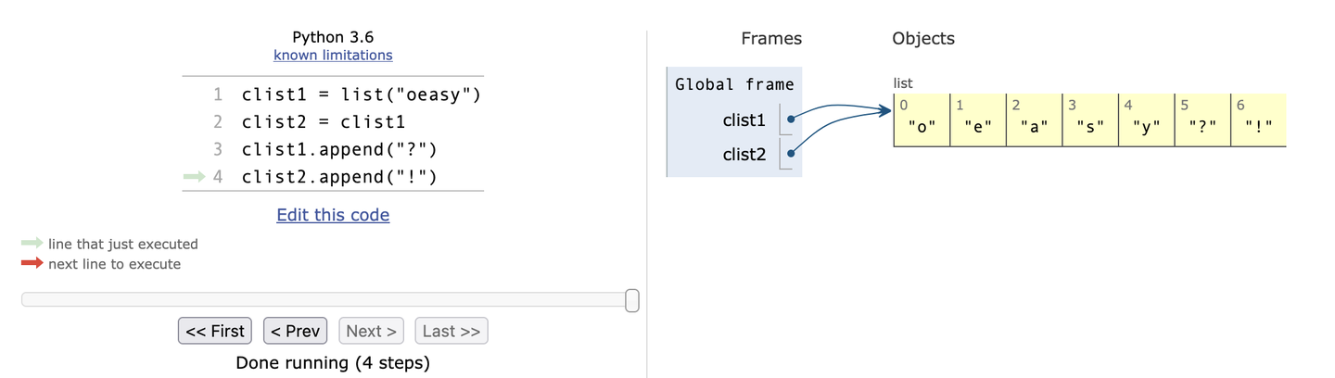Click the clist1 pointer dot
The width and height of the screenshot is (1335, 378).
(790, 120)
